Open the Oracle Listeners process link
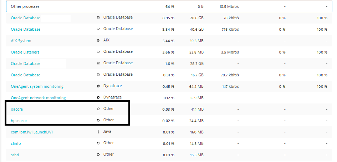The height and width of the screenshot is (162, 337). (x=25, y=52)
